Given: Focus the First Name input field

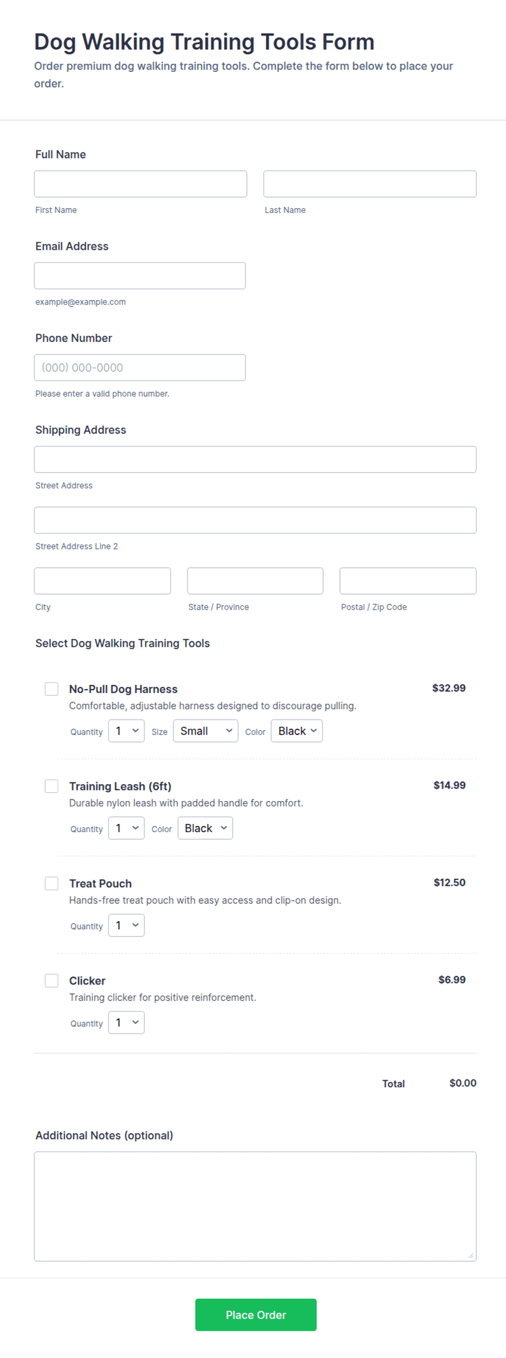Looking at the screenshot, I should click(140, 183).
